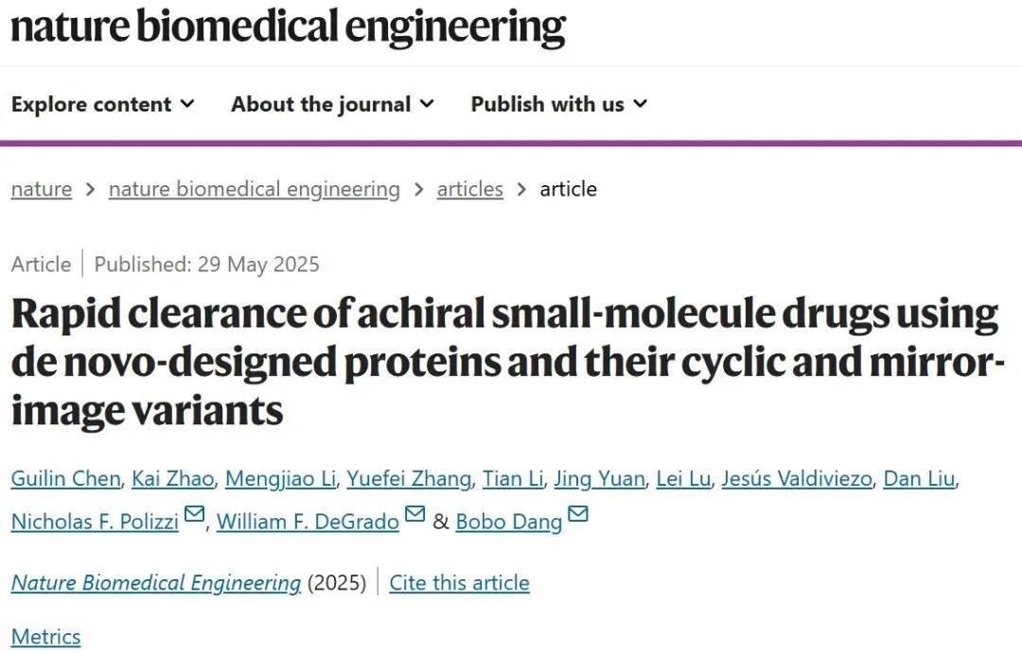Viewport: 1022px width, 653px height.
Task: Select author William F. DeGrado
Action: click(x=308, y=522)
